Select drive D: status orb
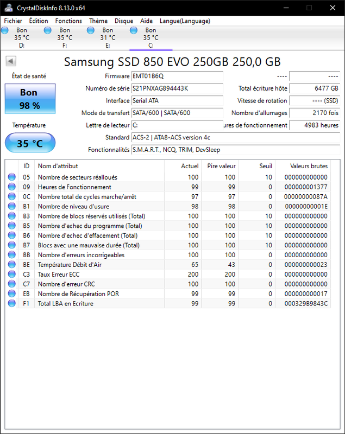 tap(5, 30)
